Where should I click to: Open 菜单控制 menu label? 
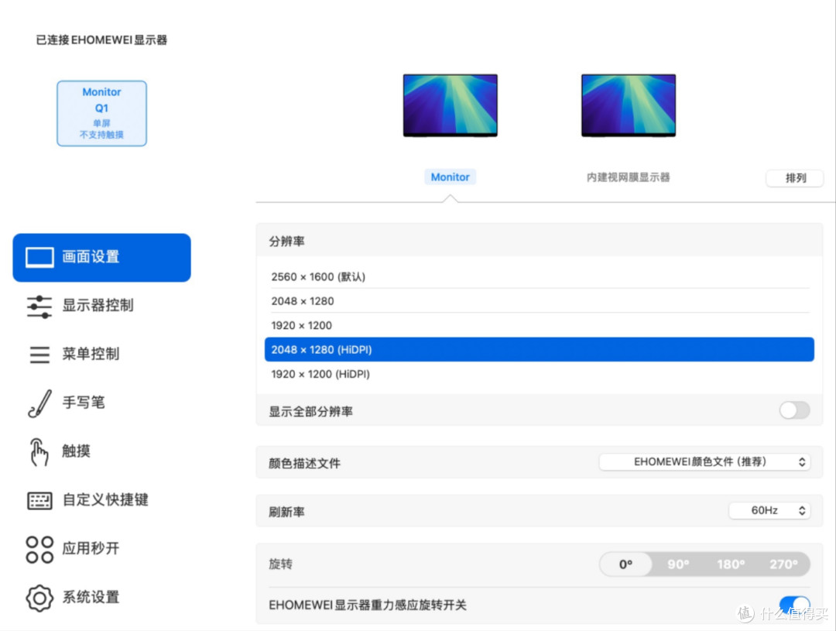91,354
